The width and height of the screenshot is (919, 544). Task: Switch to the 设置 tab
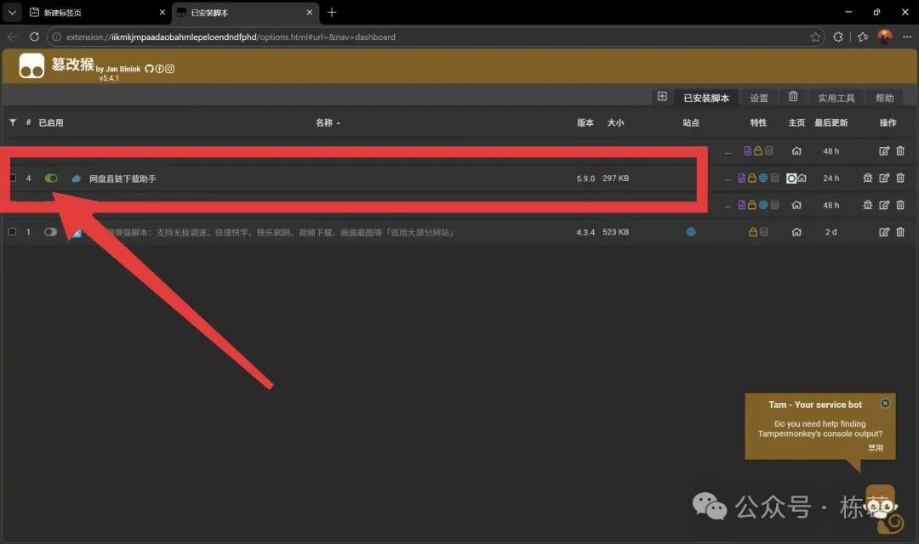tap(759, 98)
